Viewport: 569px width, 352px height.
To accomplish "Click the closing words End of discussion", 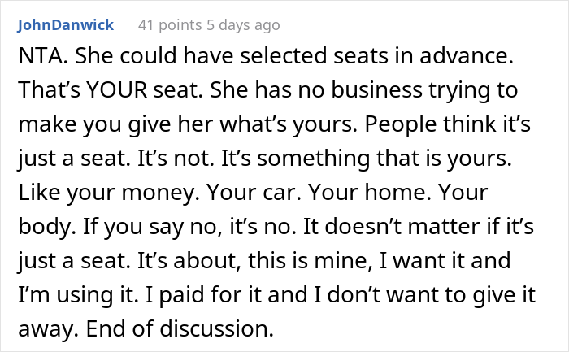I will click(x=180, y=328).
